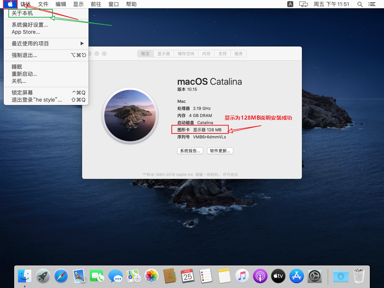Open 许可协议 link at window bottom

(x=230, y=175)
